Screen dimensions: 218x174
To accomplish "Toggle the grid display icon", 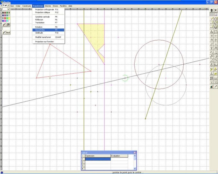I will [212, 14].
